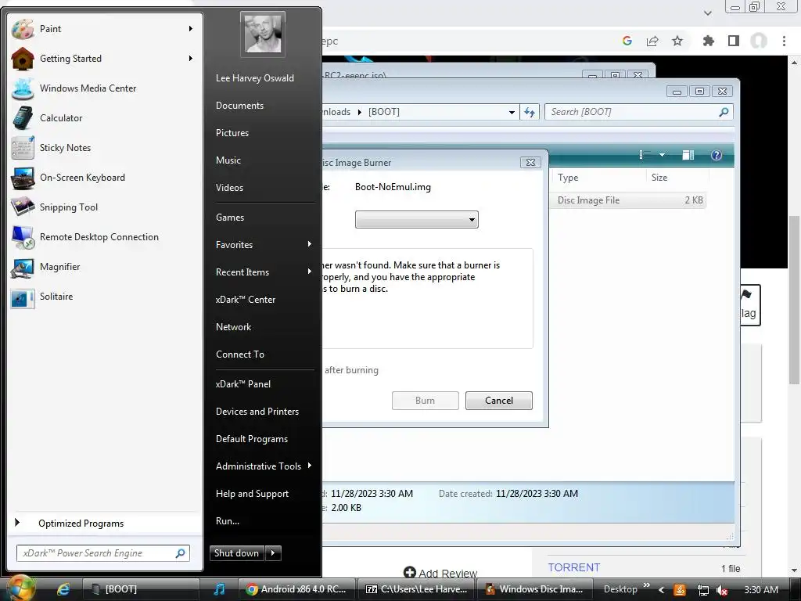Open the Games folder

click(230, 218)
